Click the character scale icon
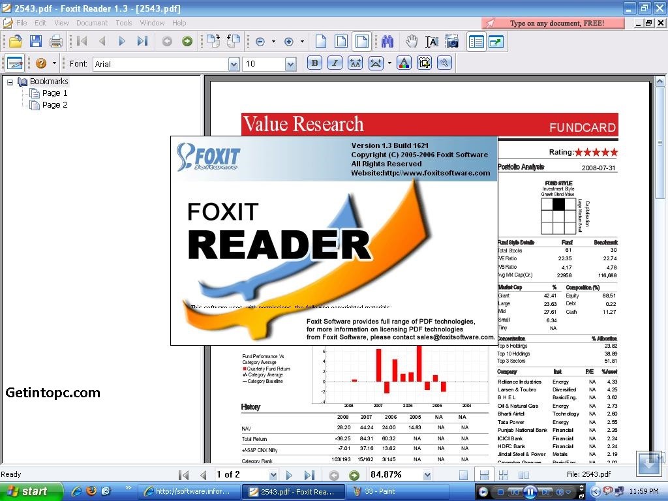 point(376,63)
